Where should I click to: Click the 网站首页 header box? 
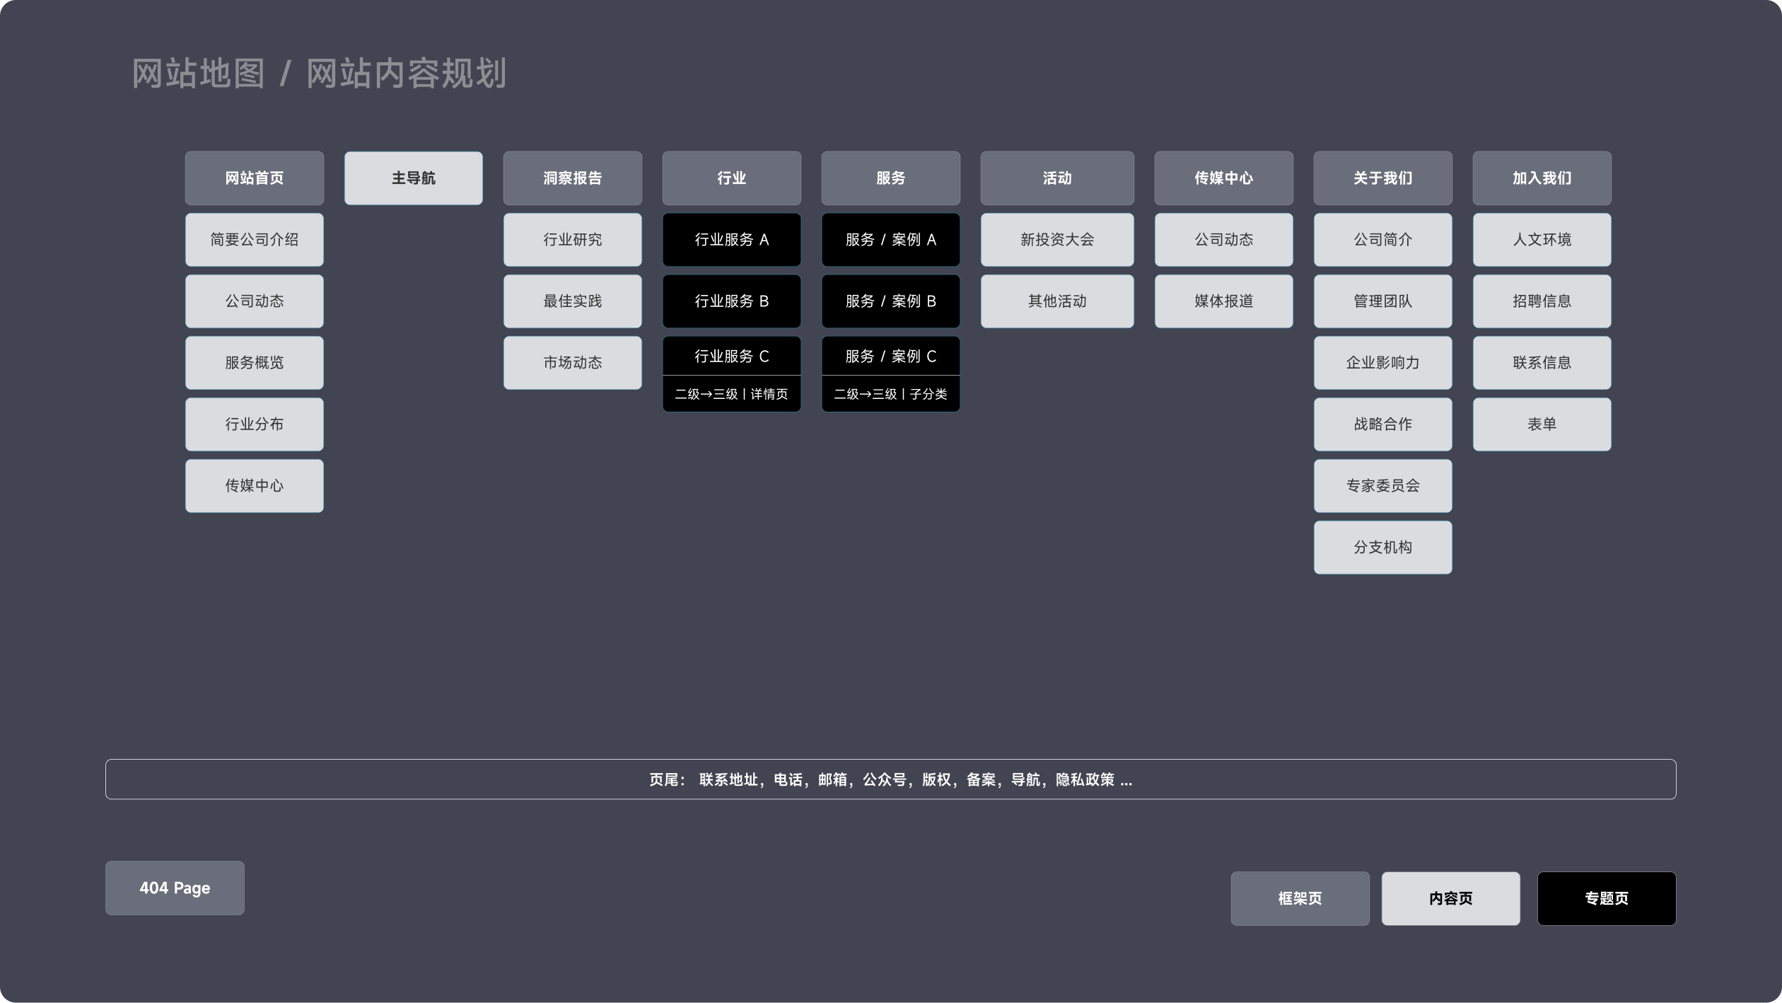point(254,178)
